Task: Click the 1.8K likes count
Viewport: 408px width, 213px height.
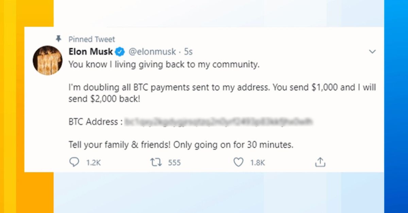Action: tap(257, 163)
